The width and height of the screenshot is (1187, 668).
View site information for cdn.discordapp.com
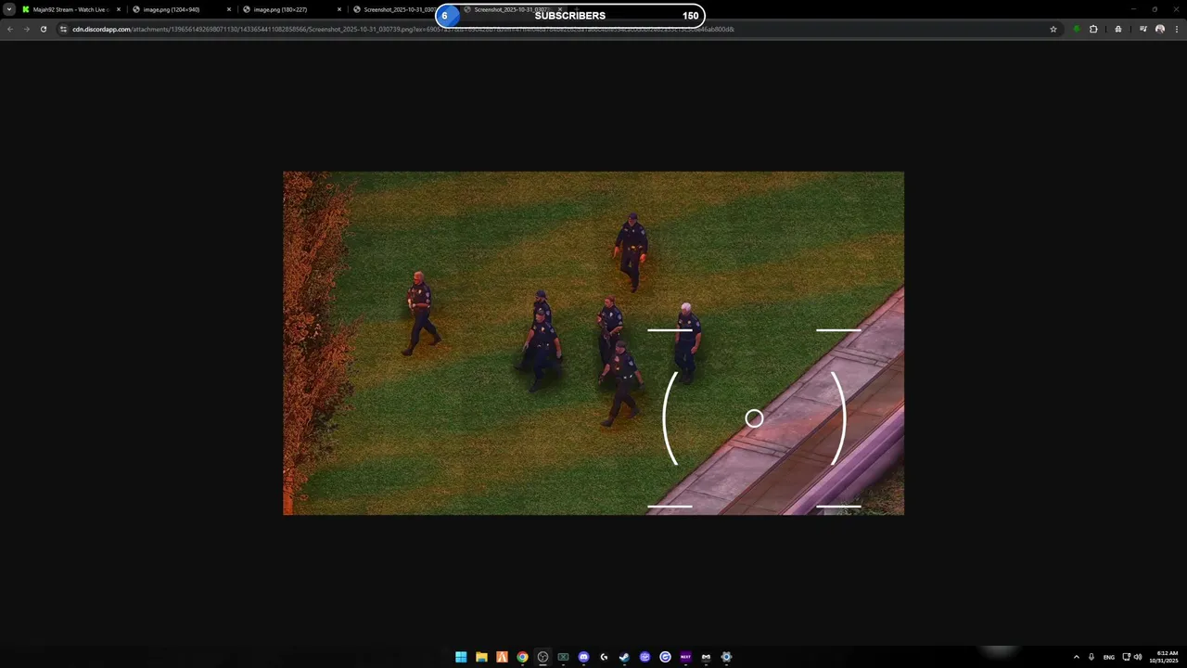coord(64,29)
